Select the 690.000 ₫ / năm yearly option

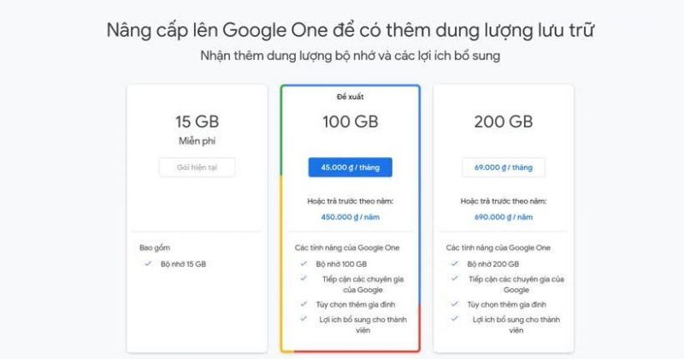tap(503, 217)
